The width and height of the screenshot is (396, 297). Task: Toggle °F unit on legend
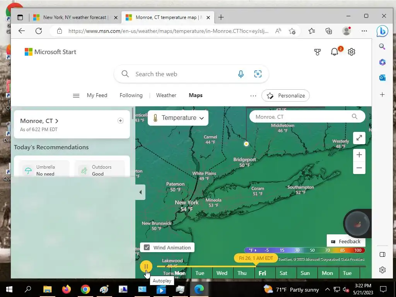click(252, 250)
